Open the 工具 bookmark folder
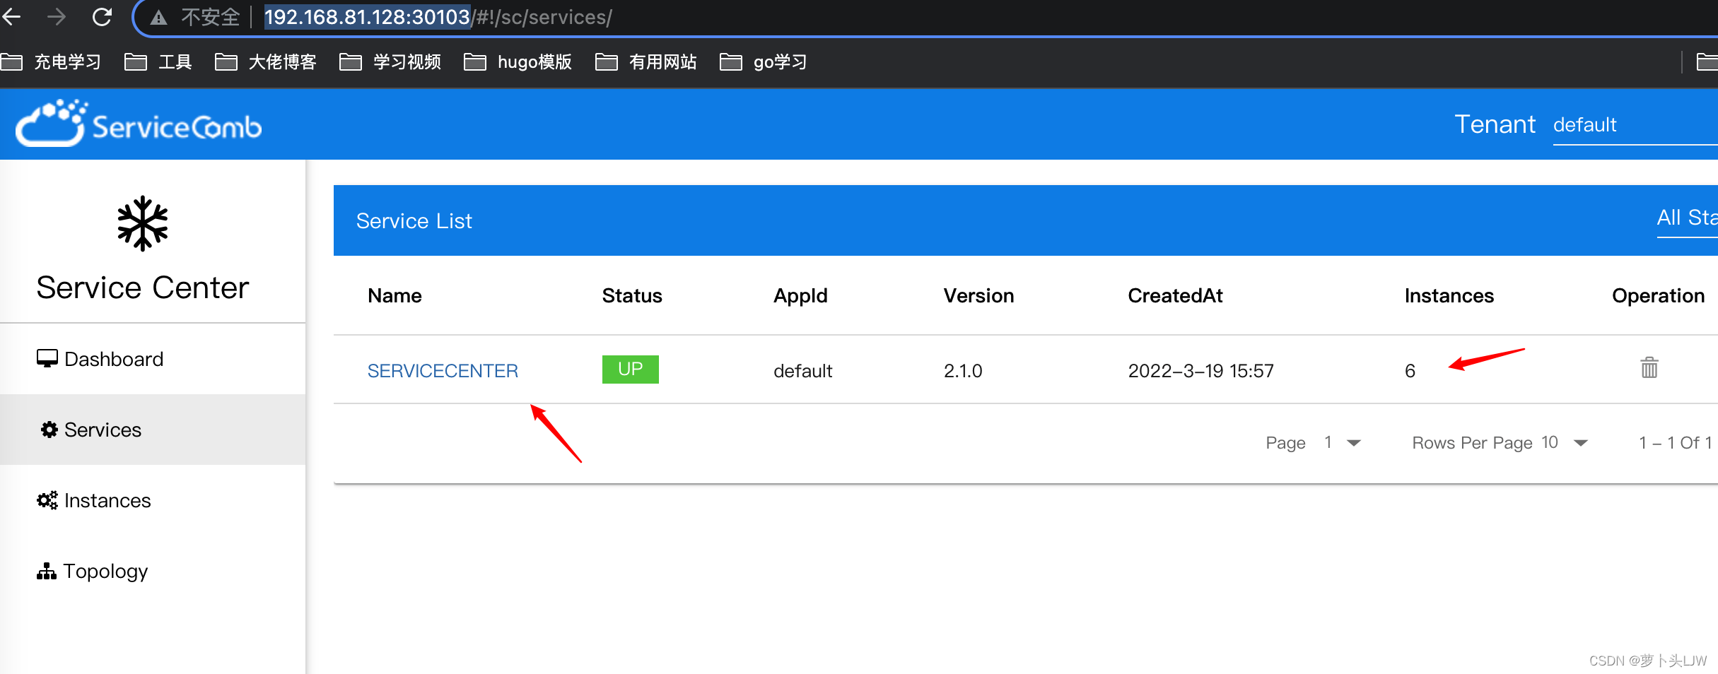This screenshot has width=1718, height=674. 158,62
